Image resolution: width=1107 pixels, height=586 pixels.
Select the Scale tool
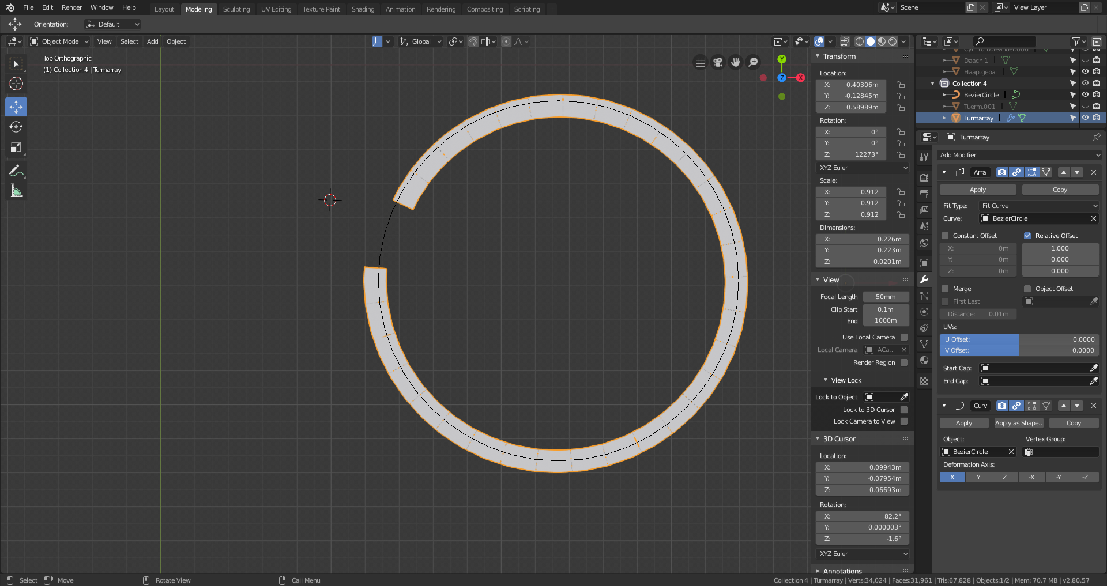16,148
